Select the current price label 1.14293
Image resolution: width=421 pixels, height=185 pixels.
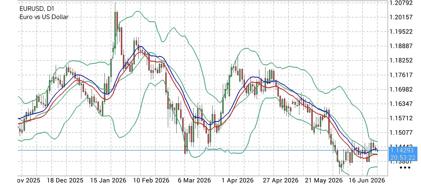coord(402,150)
